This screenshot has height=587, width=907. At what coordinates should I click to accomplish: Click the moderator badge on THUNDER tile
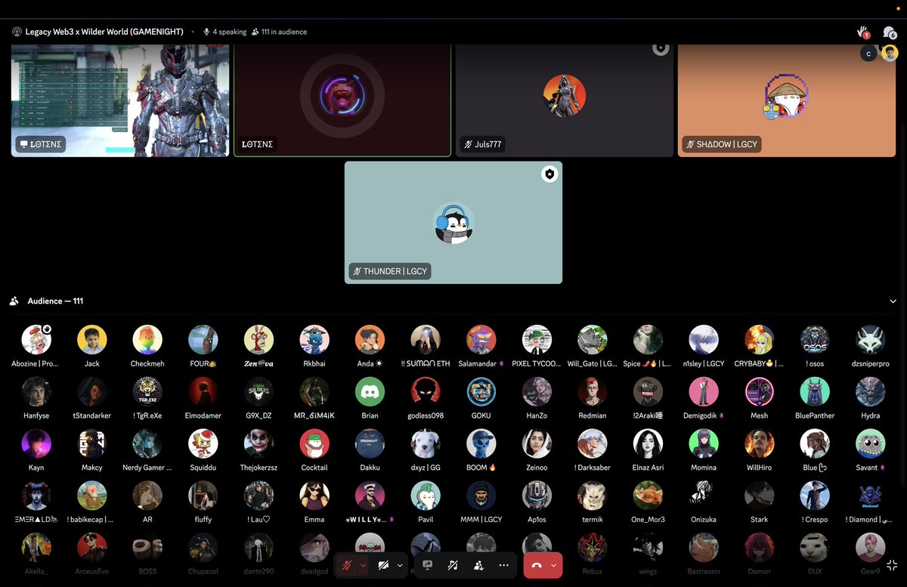pyautogui.click(x=549, y=175)
